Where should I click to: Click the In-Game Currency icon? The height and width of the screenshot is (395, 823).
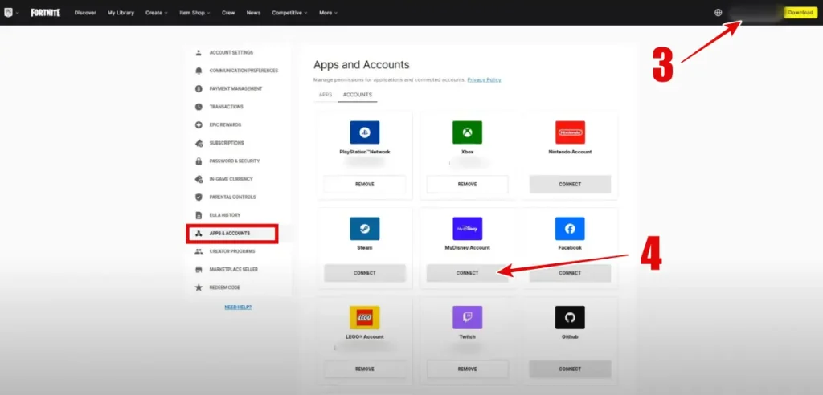(x=199, y=179)
